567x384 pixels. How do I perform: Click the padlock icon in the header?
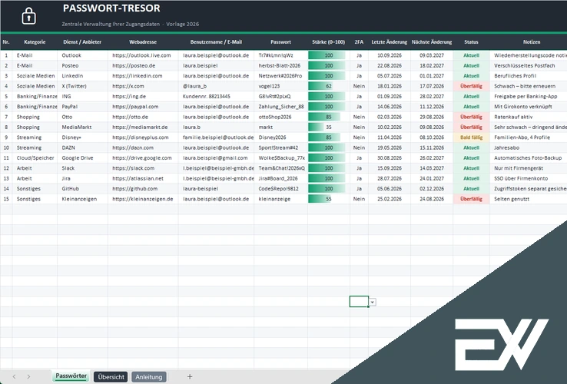(x=28, y=16)
